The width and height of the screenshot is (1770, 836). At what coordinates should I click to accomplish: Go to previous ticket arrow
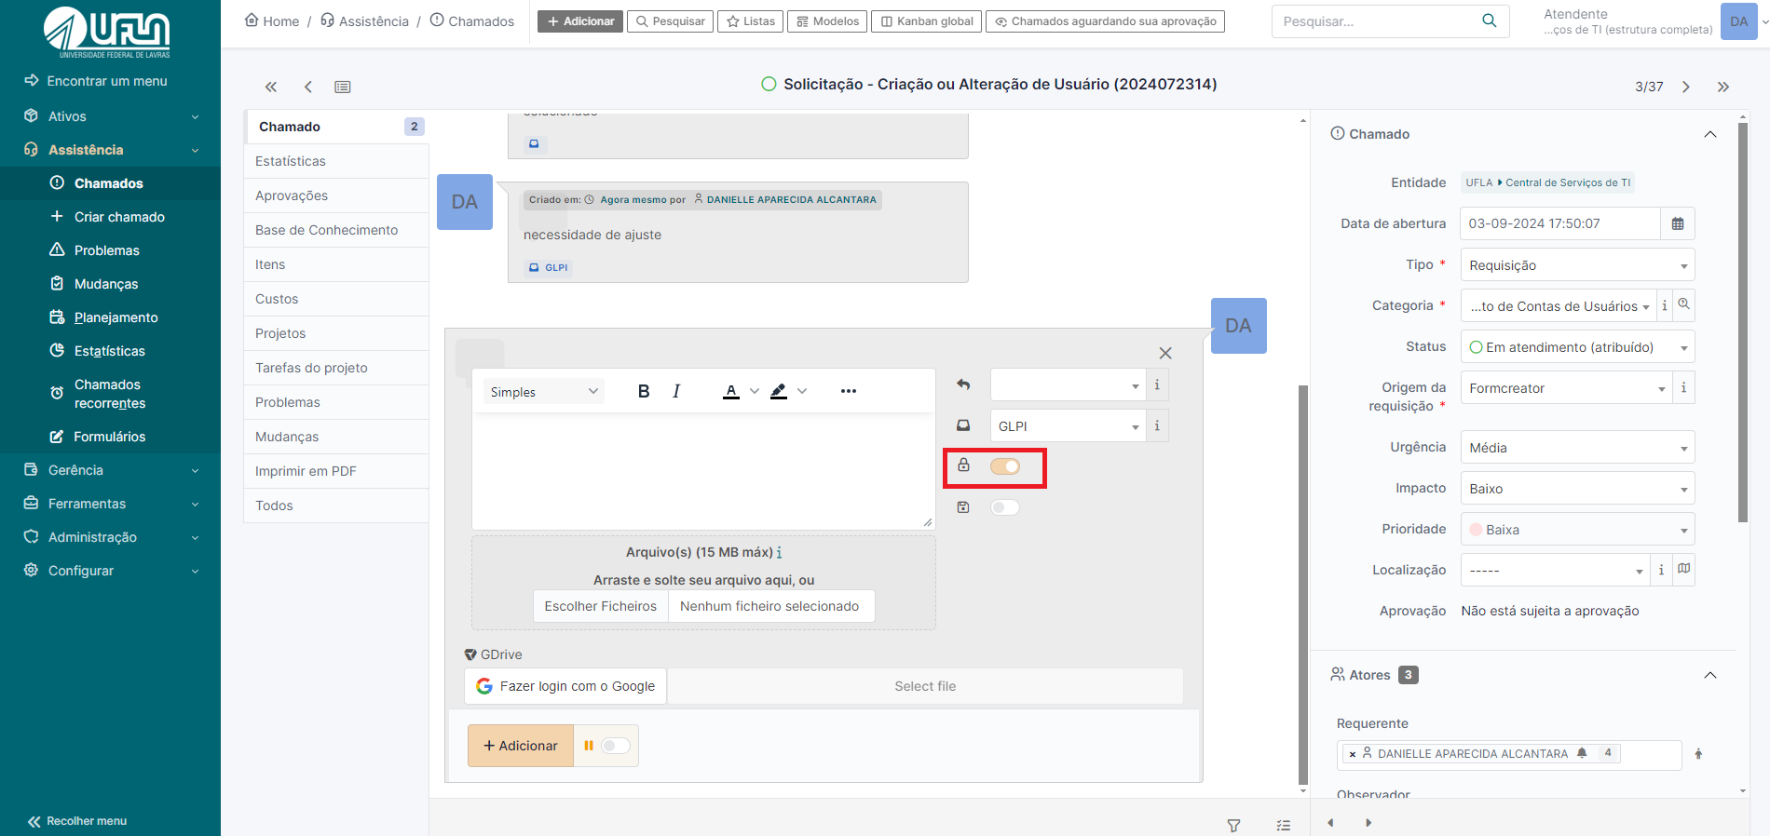coord(308,87)
